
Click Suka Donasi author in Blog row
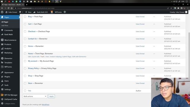pos(140,17)
